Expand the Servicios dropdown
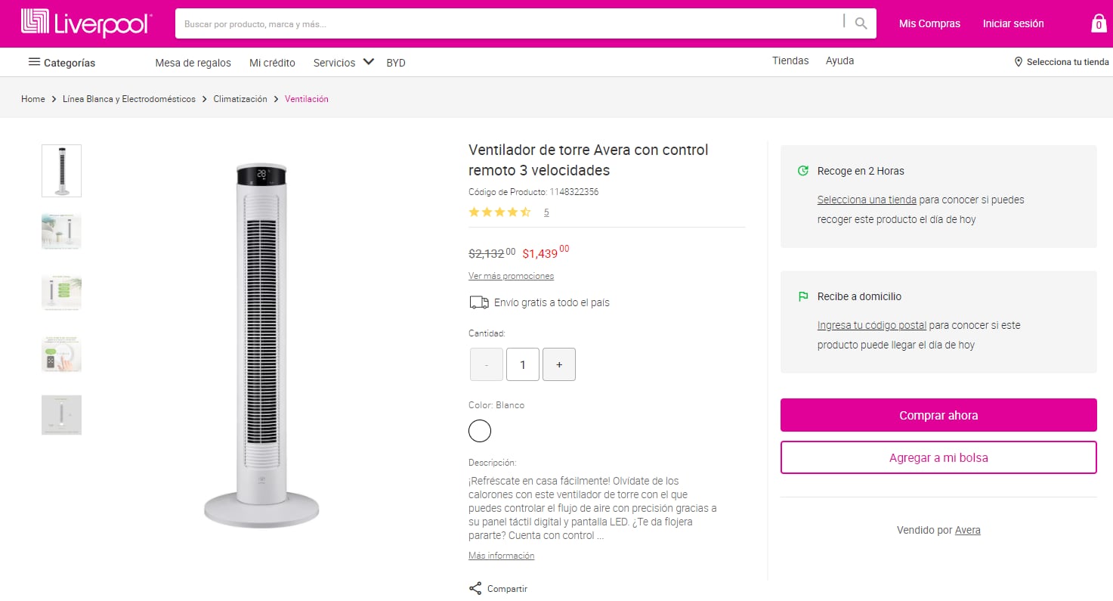 point(369,62)
